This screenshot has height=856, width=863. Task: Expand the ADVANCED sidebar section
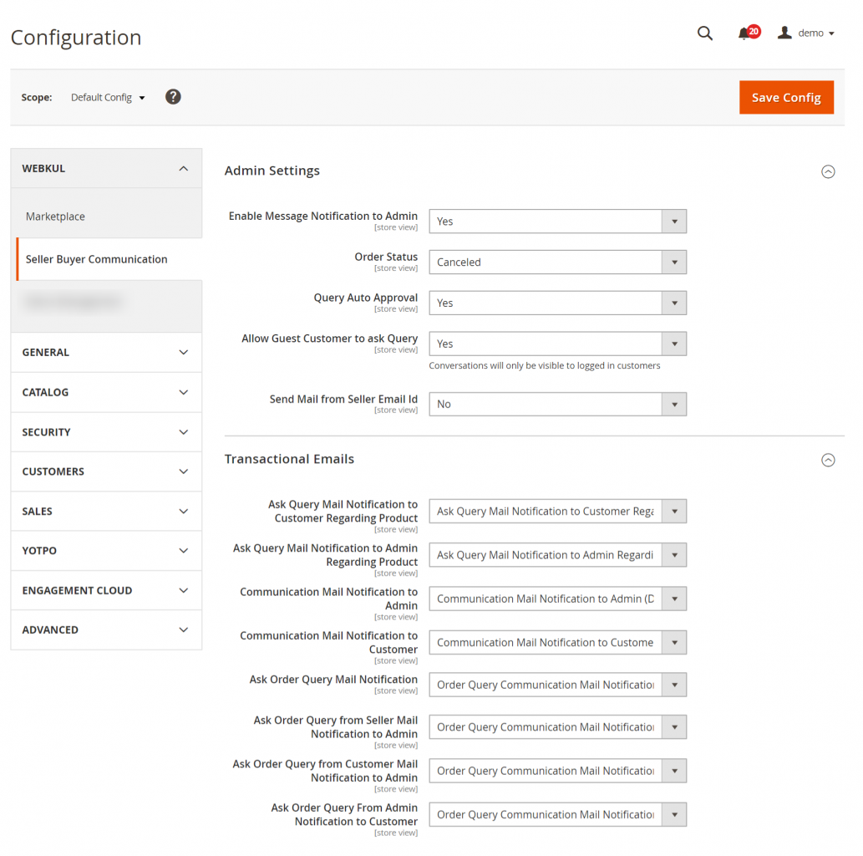pos(106,630)
